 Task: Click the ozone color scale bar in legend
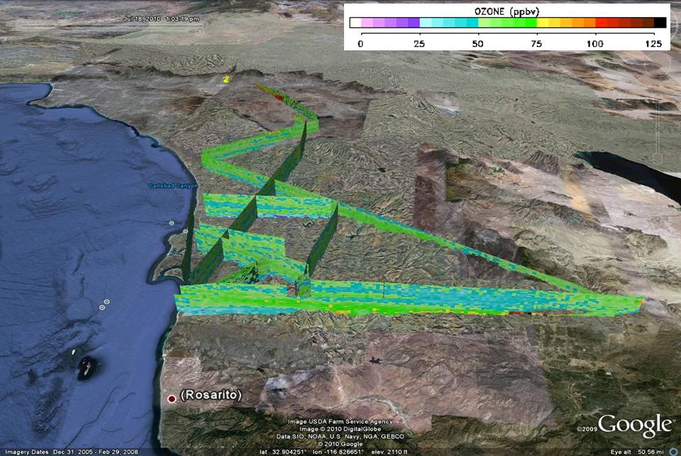coord(508,23)
